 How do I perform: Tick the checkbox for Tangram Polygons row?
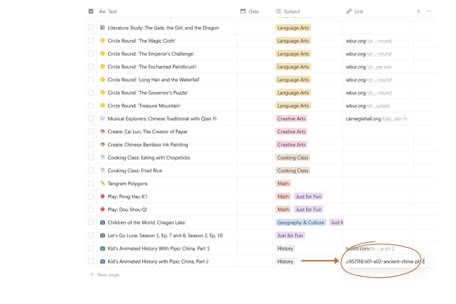[x=91, y=183]
